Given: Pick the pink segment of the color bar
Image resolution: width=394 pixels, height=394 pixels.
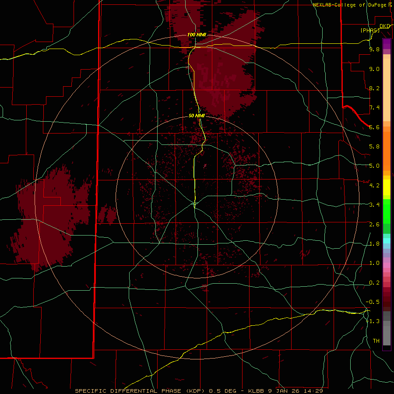Looking at the screenshot, I should 387,265.
